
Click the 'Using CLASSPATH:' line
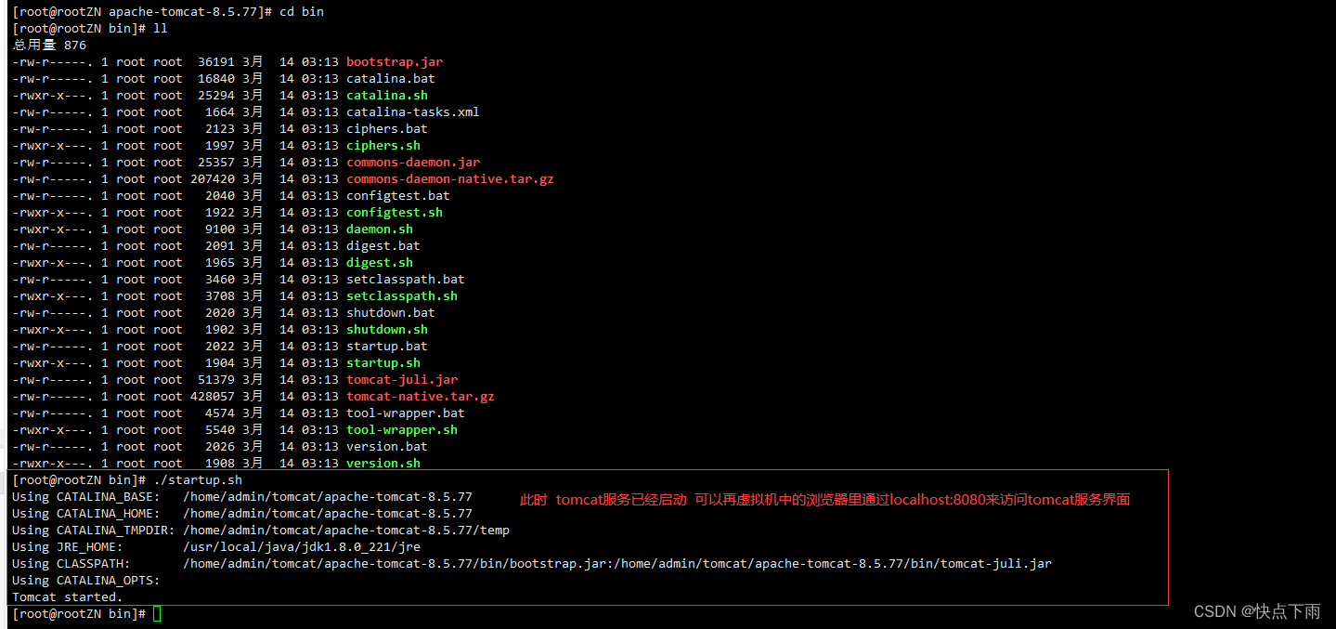tap(532, 563)
